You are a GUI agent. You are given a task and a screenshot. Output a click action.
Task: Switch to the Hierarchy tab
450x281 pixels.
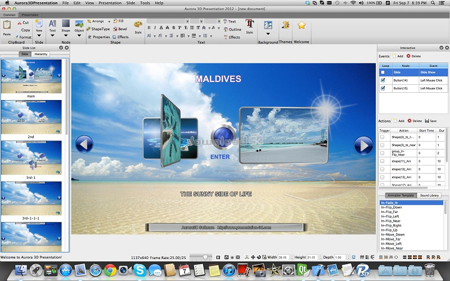(40, 54)
